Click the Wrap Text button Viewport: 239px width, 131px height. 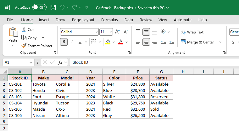pyautogui.click(x=192, y=32)
